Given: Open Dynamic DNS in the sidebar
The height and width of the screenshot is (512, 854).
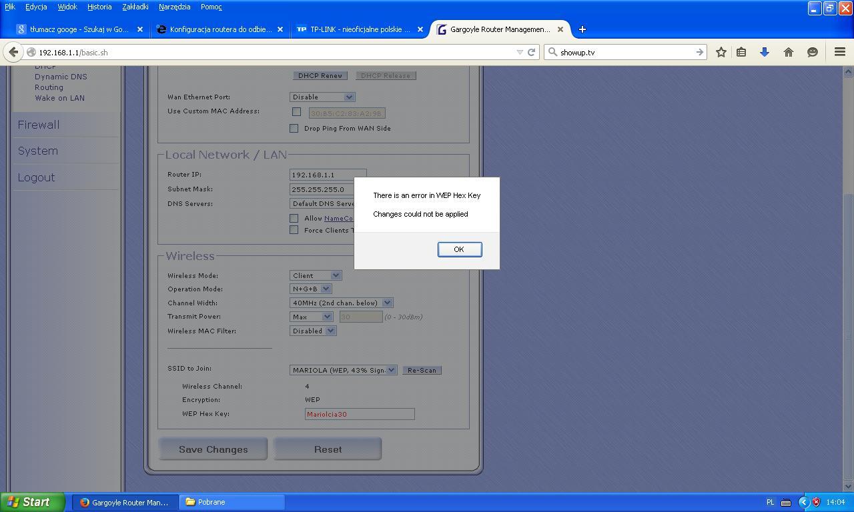Looking at the screenshot, I should click(x=61, y=77).
